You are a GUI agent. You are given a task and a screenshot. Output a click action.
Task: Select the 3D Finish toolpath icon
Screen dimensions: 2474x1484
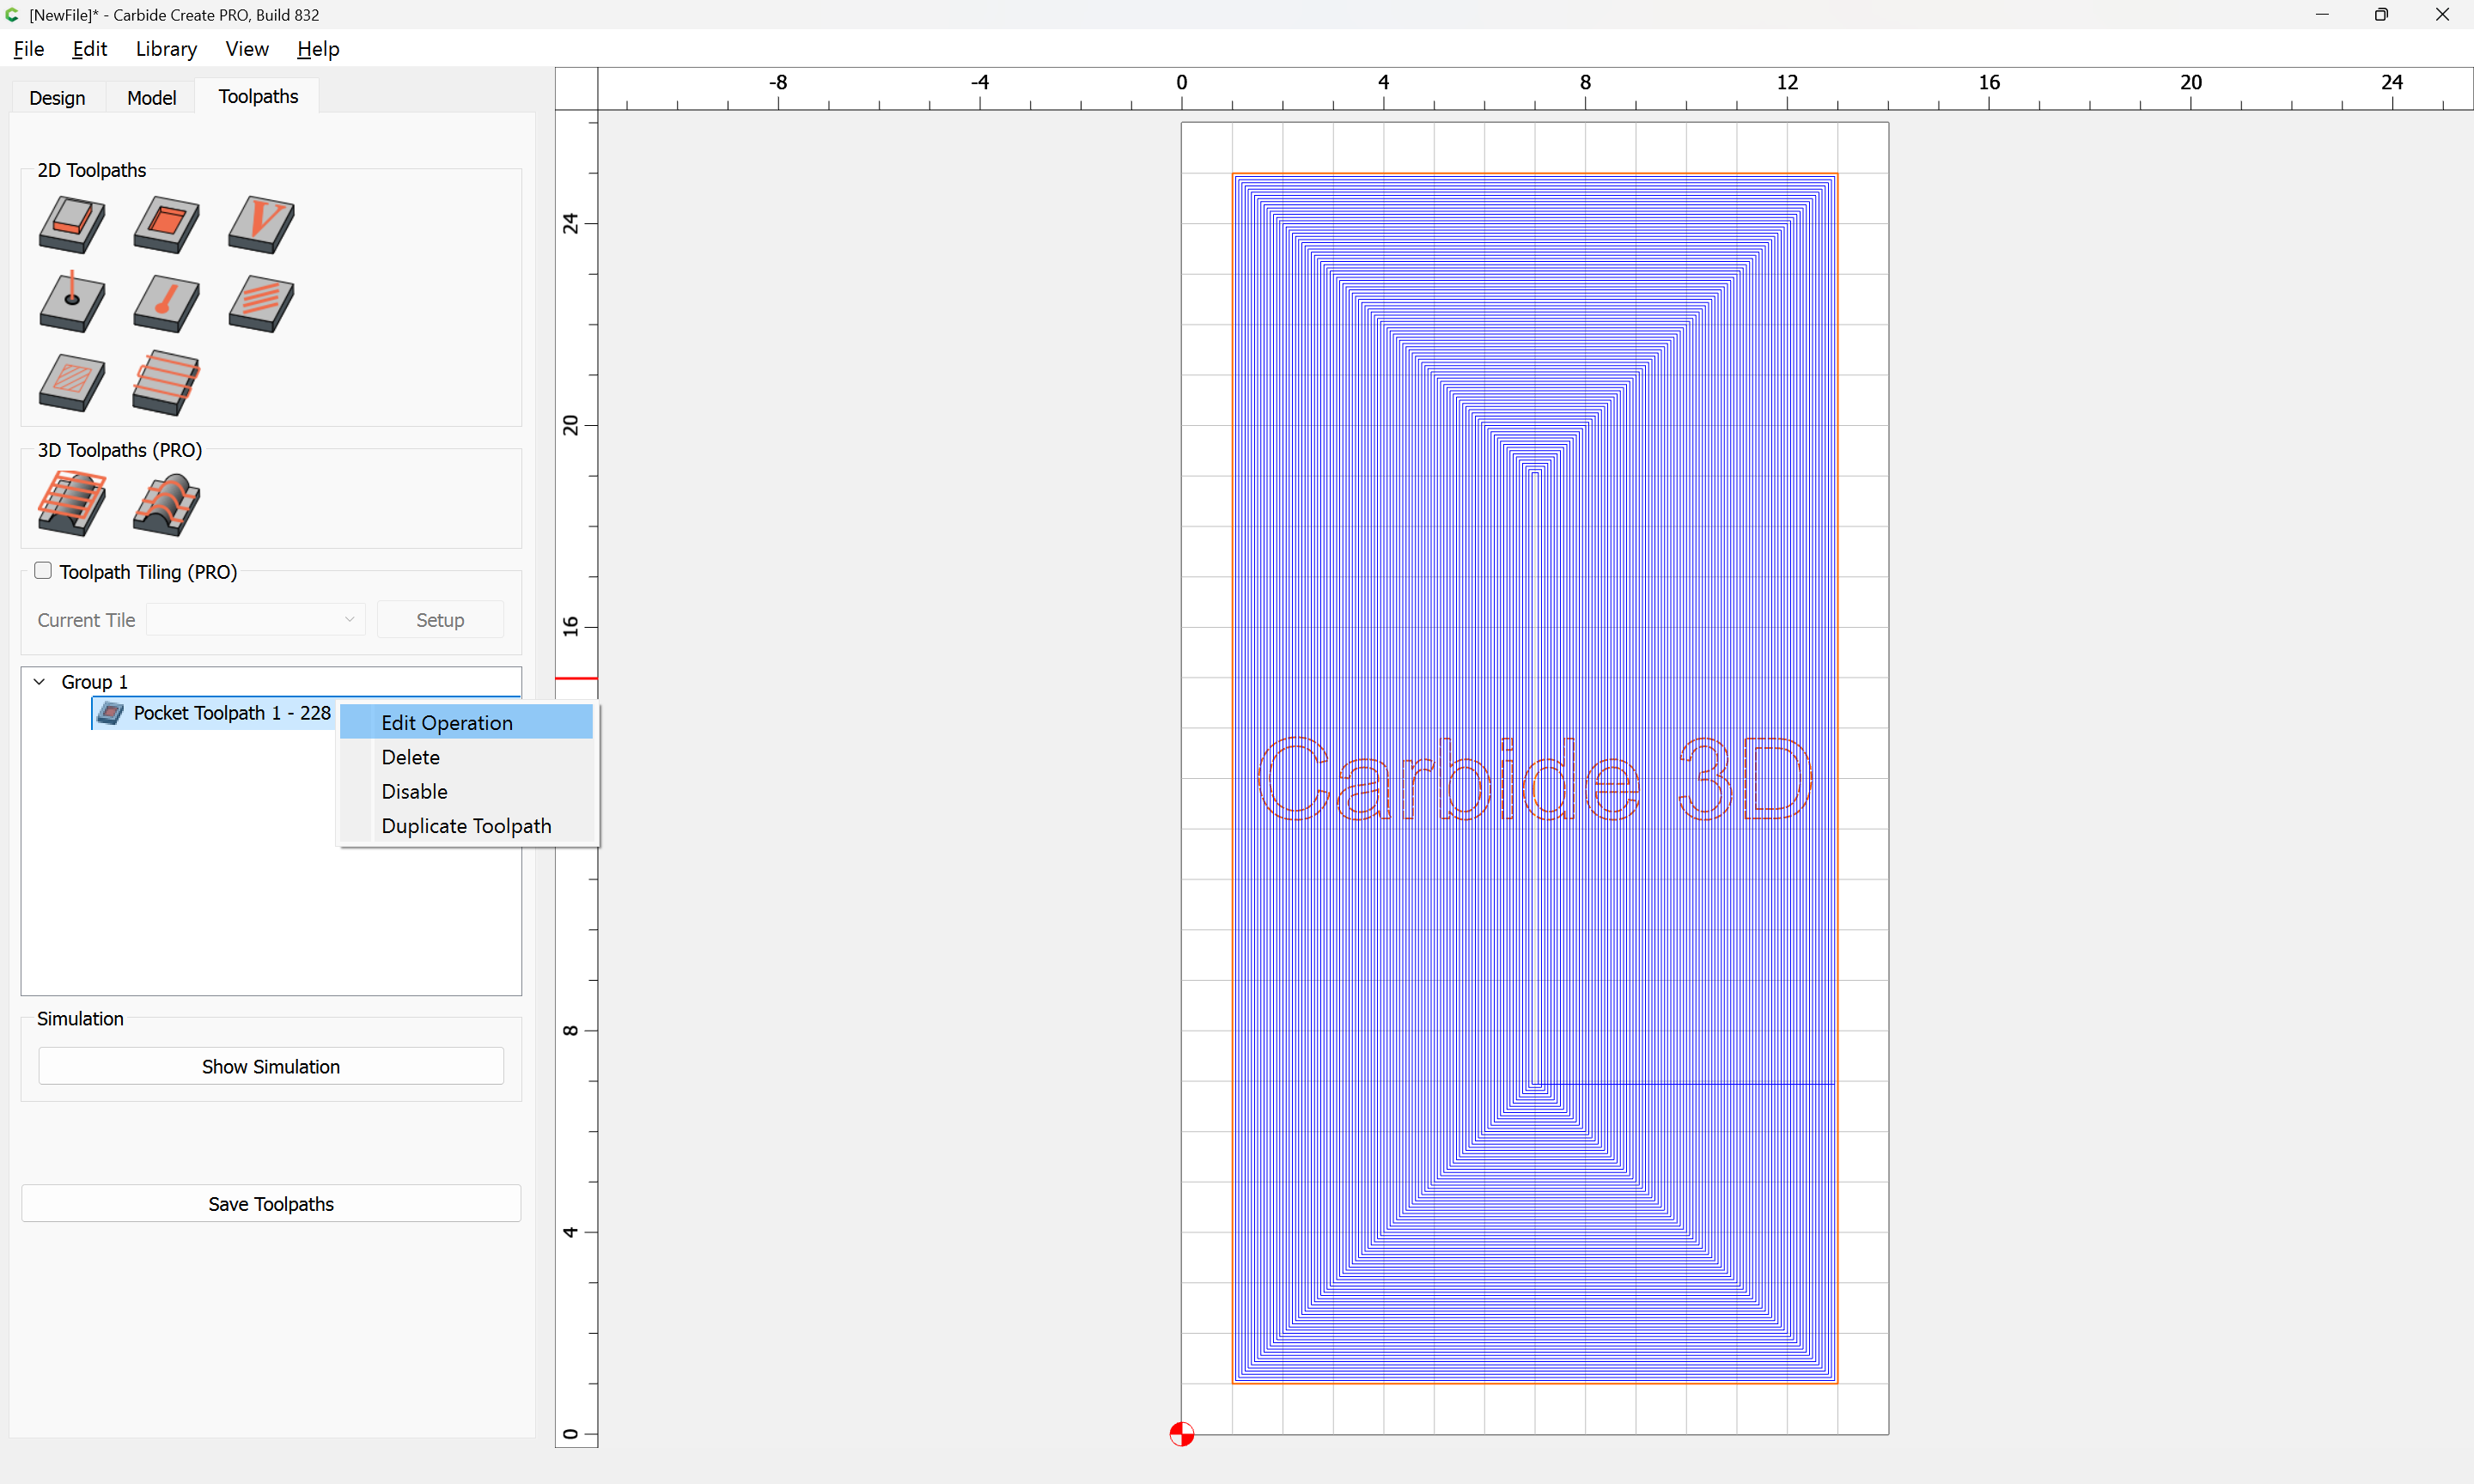pos(166,504)
